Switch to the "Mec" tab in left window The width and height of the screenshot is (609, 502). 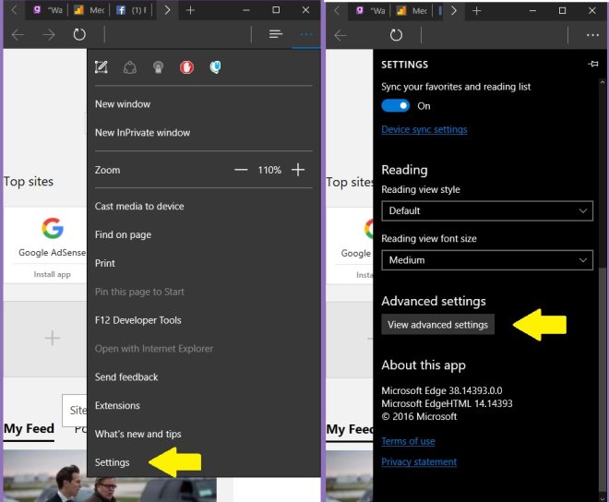coord(90,10)
